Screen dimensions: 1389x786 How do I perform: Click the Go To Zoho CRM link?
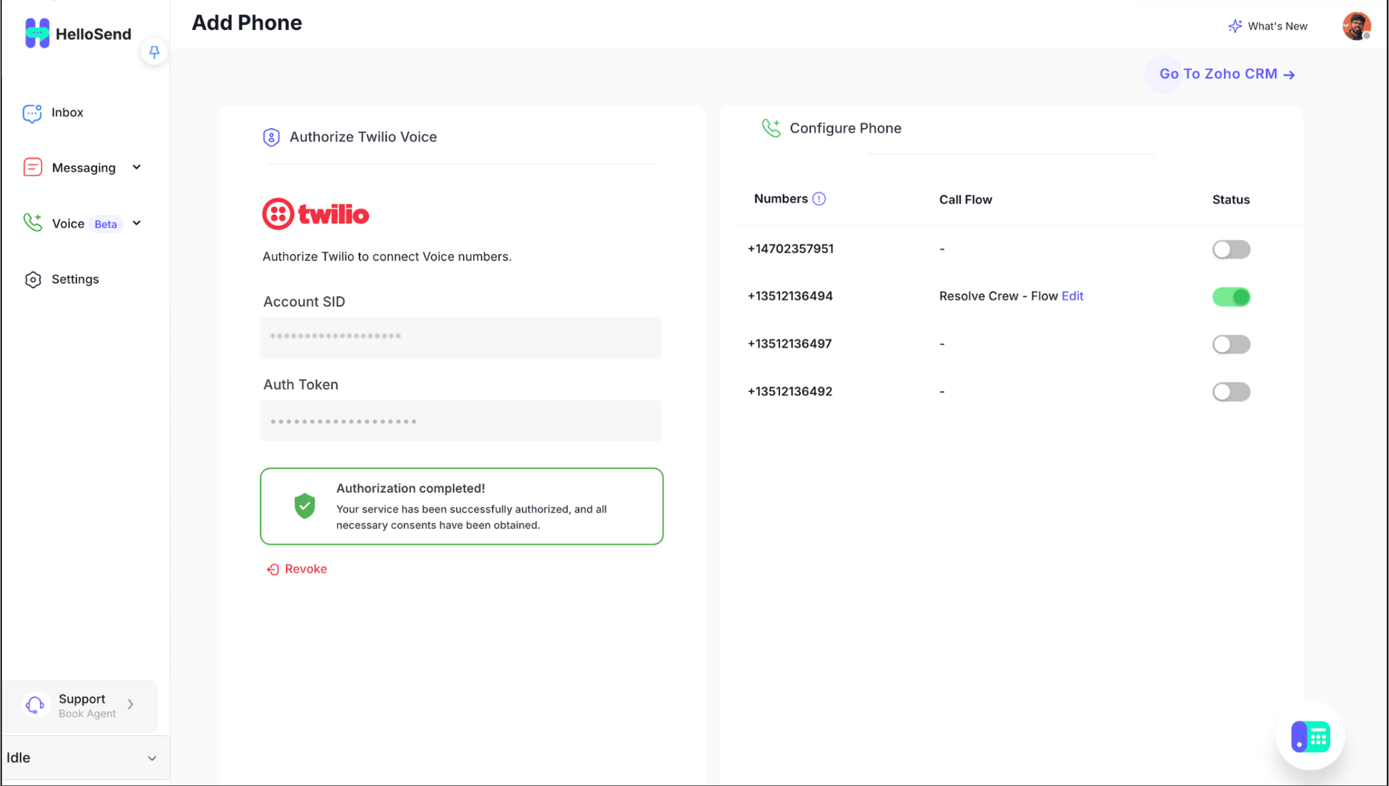1227,74
